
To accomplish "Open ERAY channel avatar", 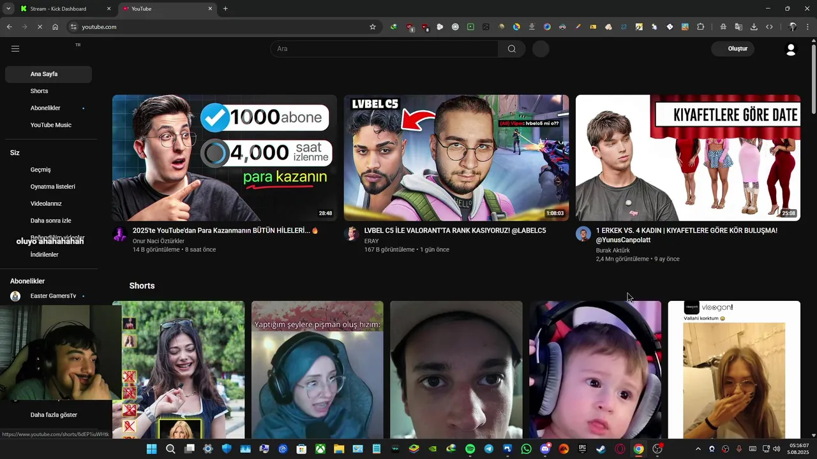I will click(x=352, y=234).
